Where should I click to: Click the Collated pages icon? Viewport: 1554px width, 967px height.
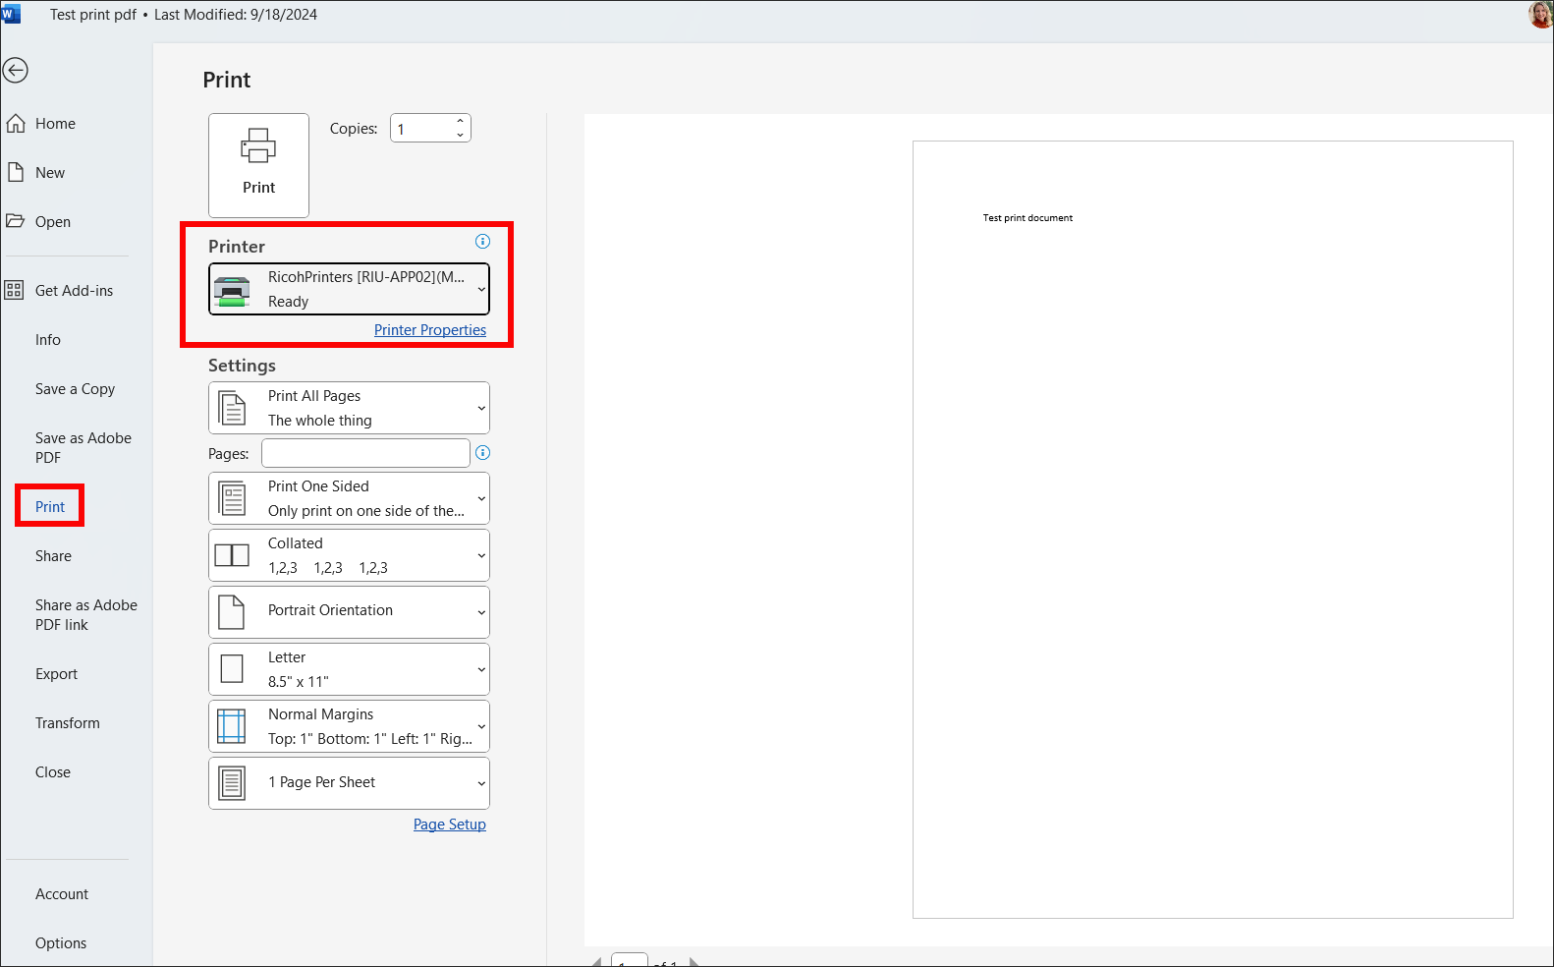(x=232, y=555)
